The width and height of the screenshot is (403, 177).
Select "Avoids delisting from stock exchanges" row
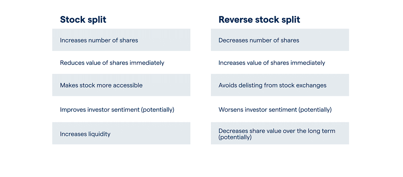point(280,85)
